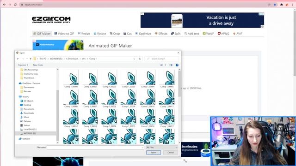Open Sea Bunny Slug folder in sidebar
The height and width of the screenshot is (166, 296).
pos(31,74)
